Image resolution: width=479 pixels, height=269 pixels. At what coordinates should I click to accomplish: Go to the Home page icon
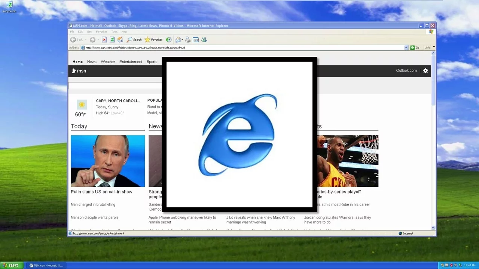coord(120,40)
